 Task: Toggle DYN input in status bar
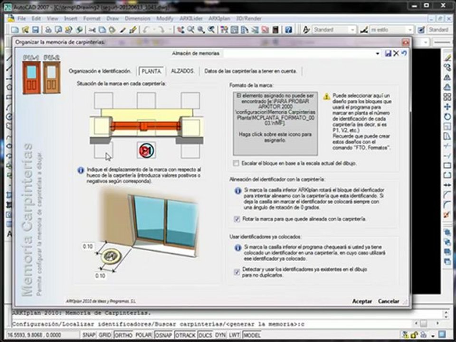pos(220,335)
